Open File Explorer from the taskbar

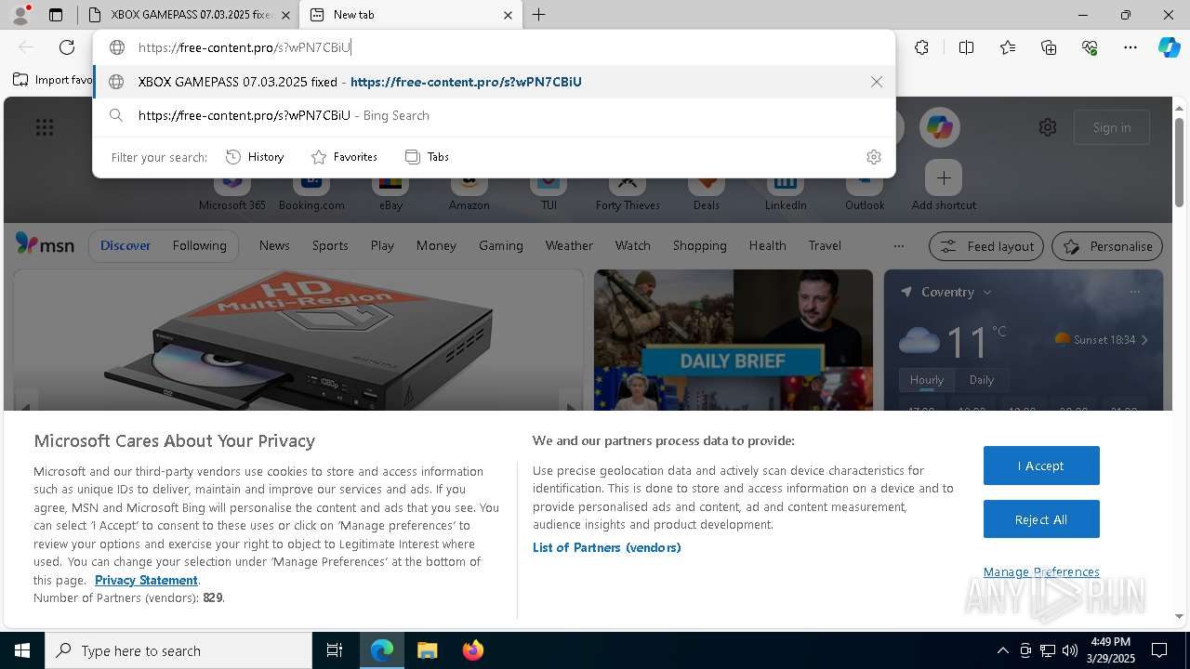(427, 650)
